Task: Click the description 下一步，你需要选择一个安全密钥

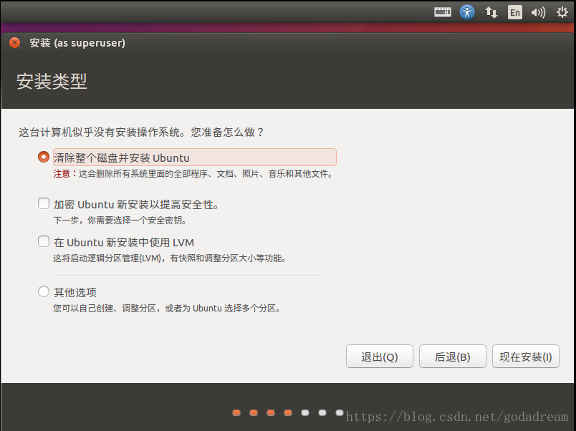Action: click(120, 221)
